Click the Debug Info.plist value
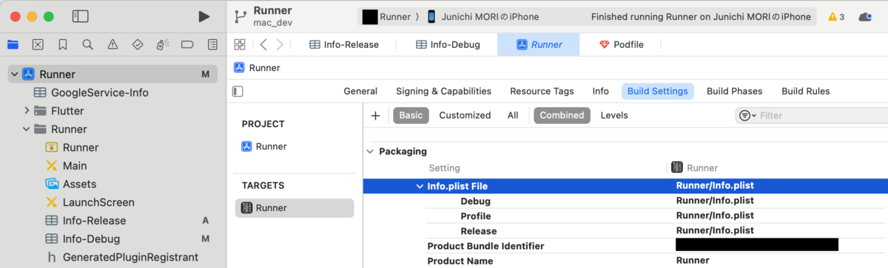Viewport: 888px width, 268px height. point(715,201)
